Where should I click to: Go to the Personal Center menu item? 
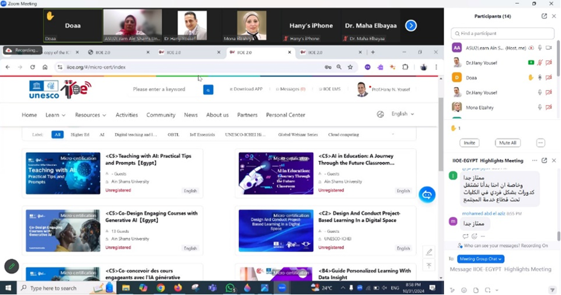285,115
